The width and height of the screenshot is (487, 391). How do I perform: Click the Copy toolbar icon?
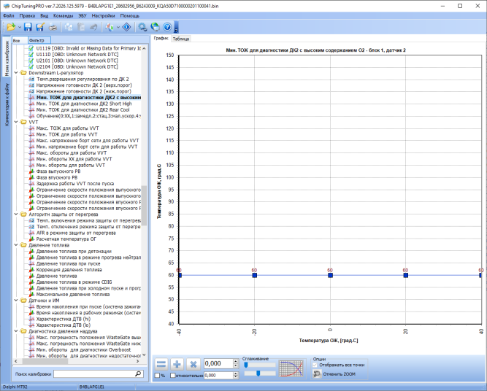click(x=69, y=27)
